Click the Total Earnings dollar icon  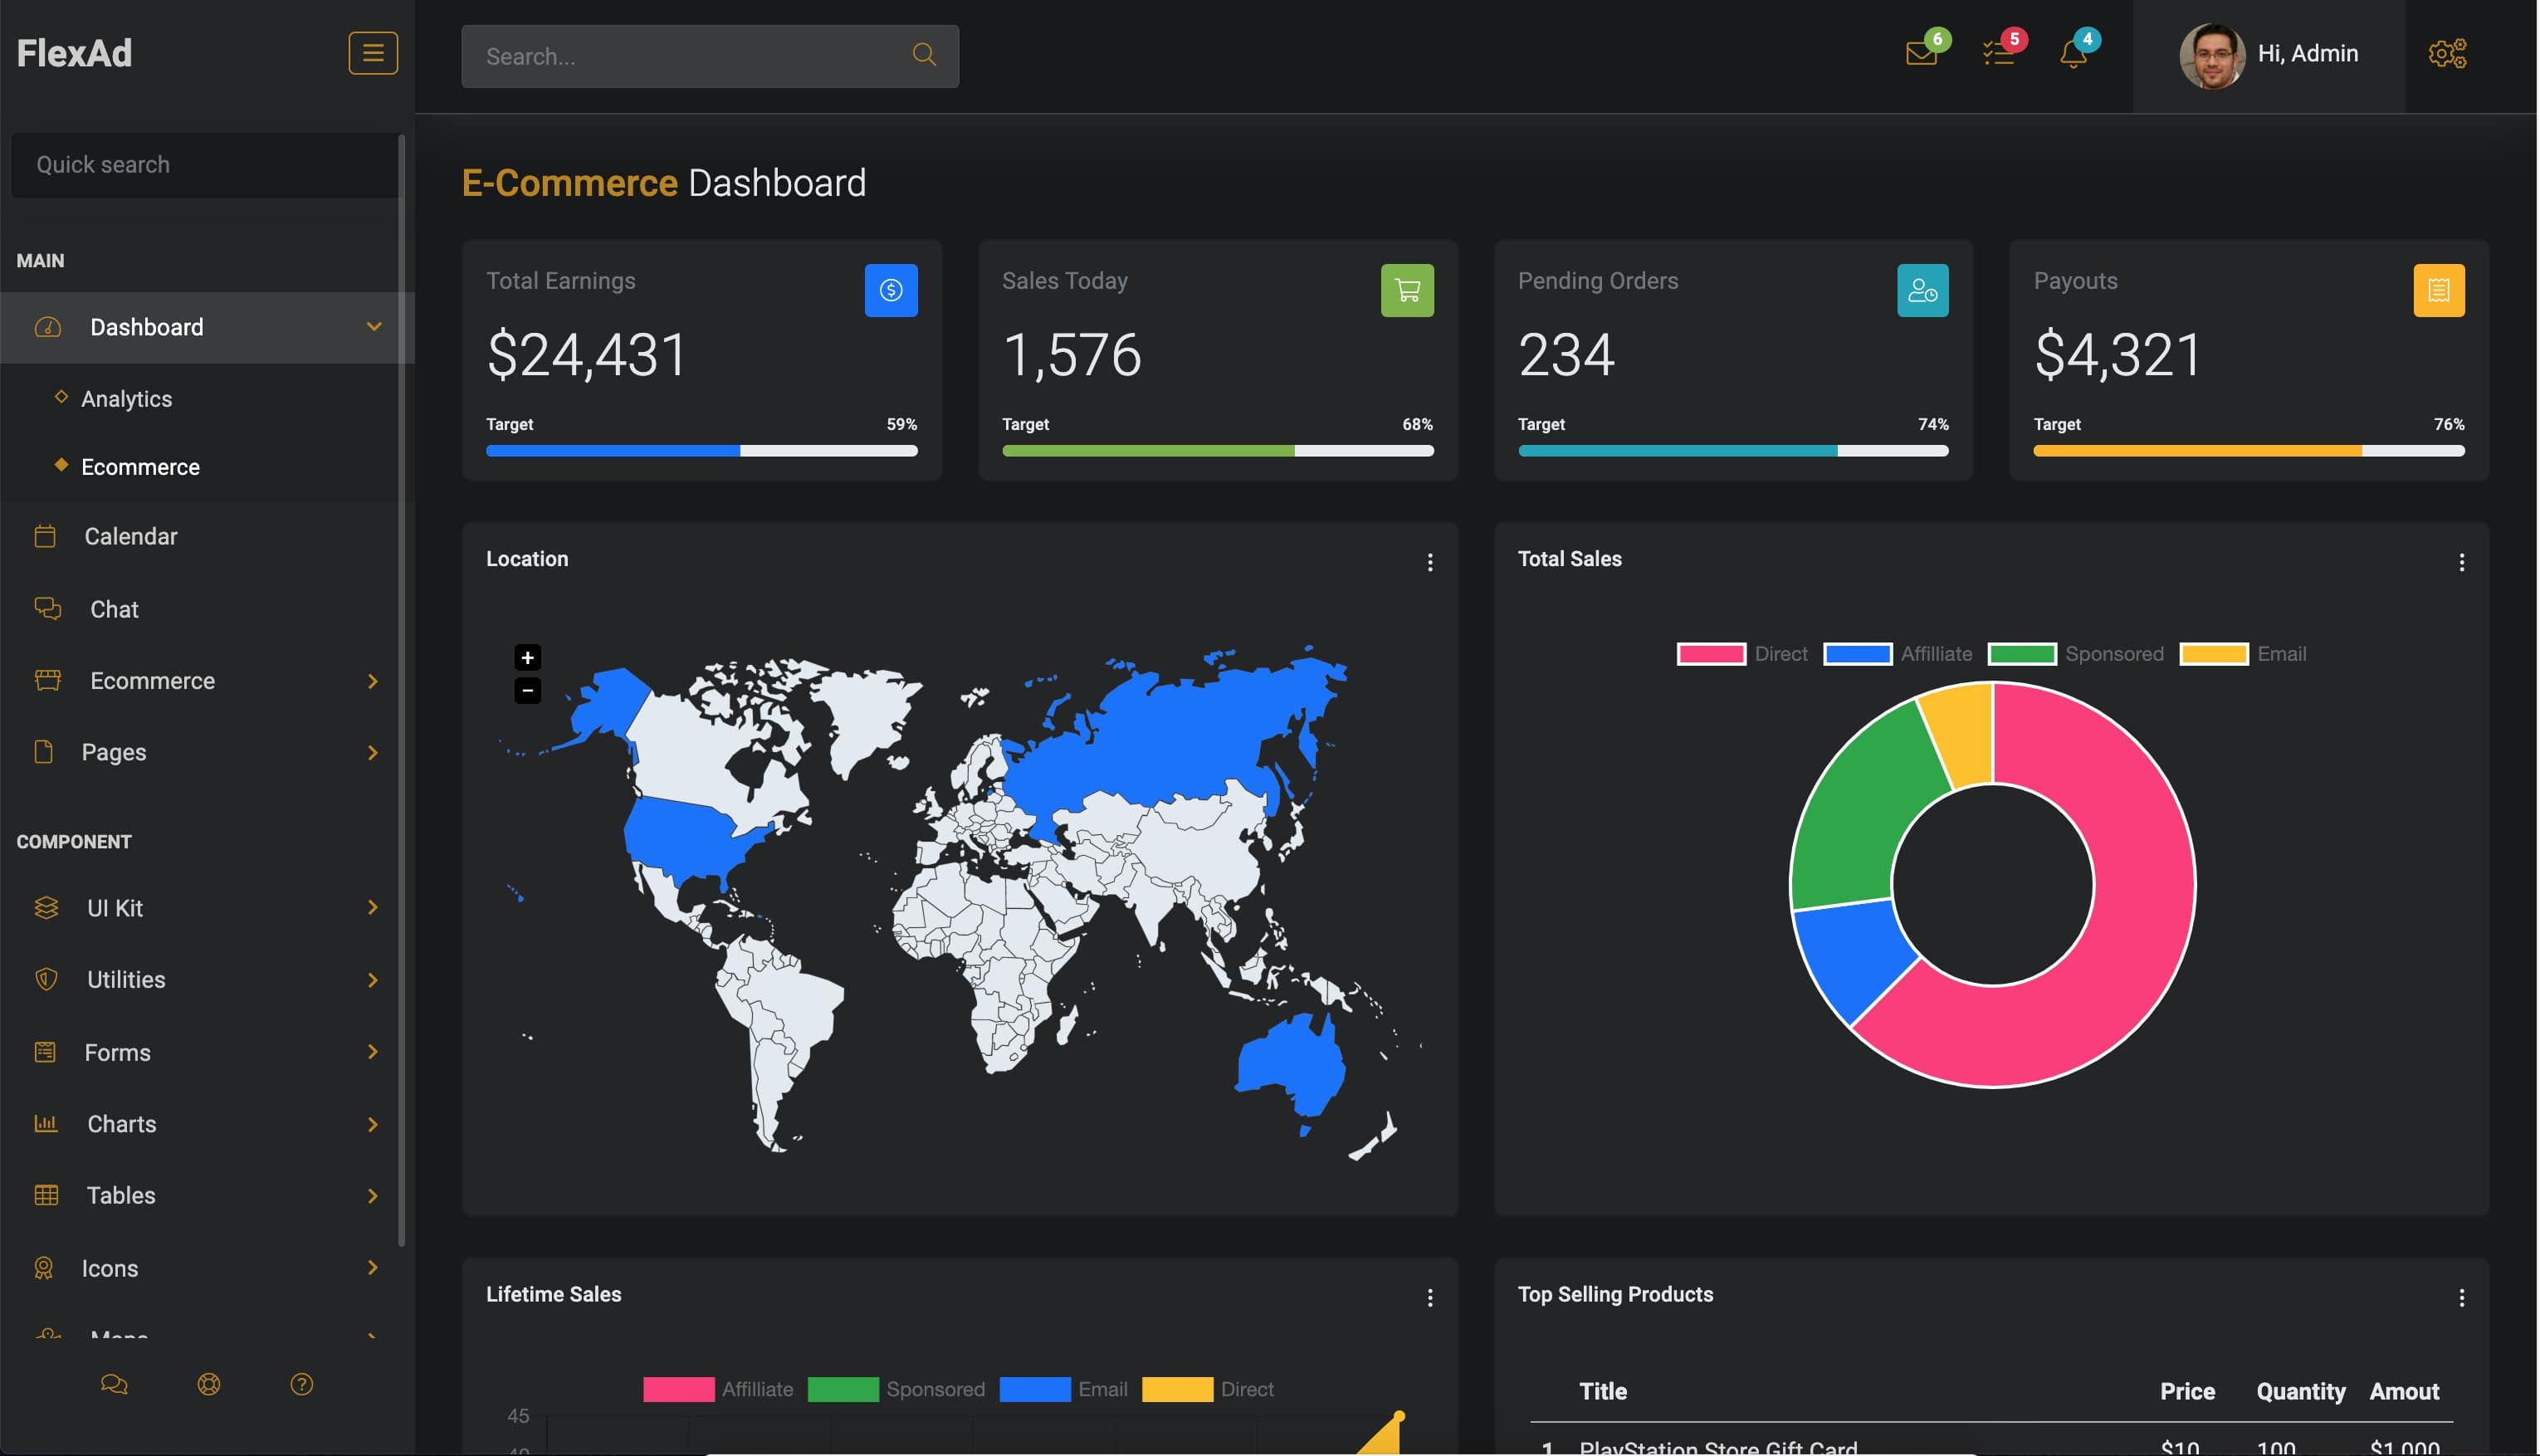coord(891,290)
